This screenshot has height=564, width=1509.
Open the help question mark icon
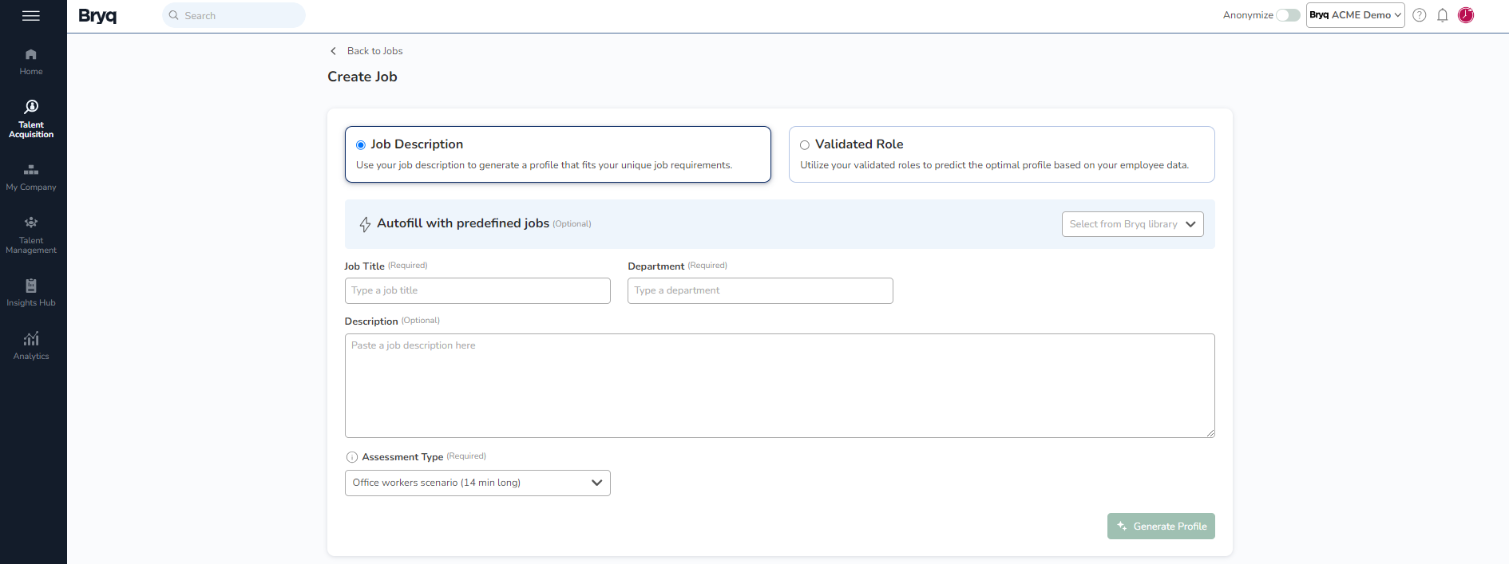coord(1419,15)
